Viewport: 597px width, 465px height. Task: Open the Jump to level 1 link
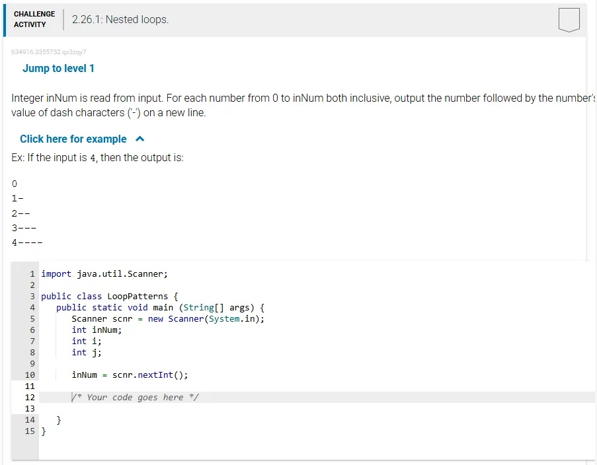coord(58,69)
